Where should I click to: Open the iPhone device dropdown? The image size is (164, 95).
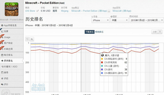[100, 20]
